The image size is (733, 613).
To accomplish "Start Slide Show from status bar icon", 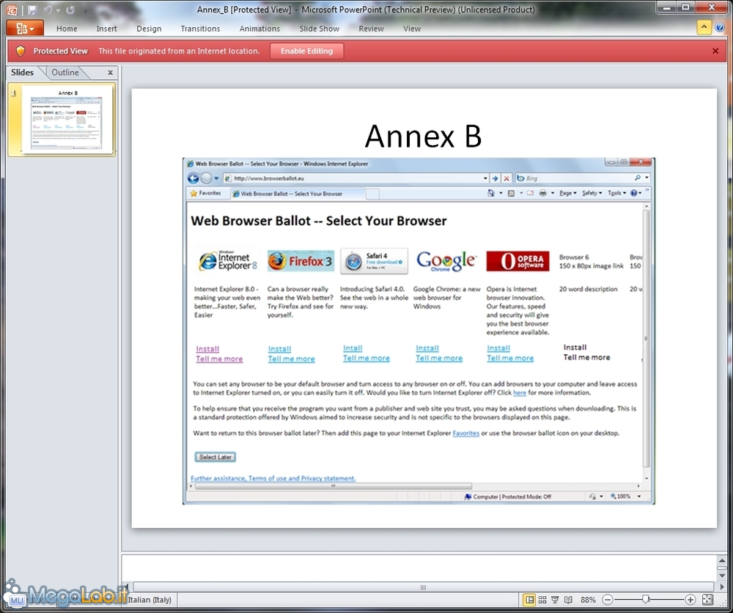I will coord(555,600).
